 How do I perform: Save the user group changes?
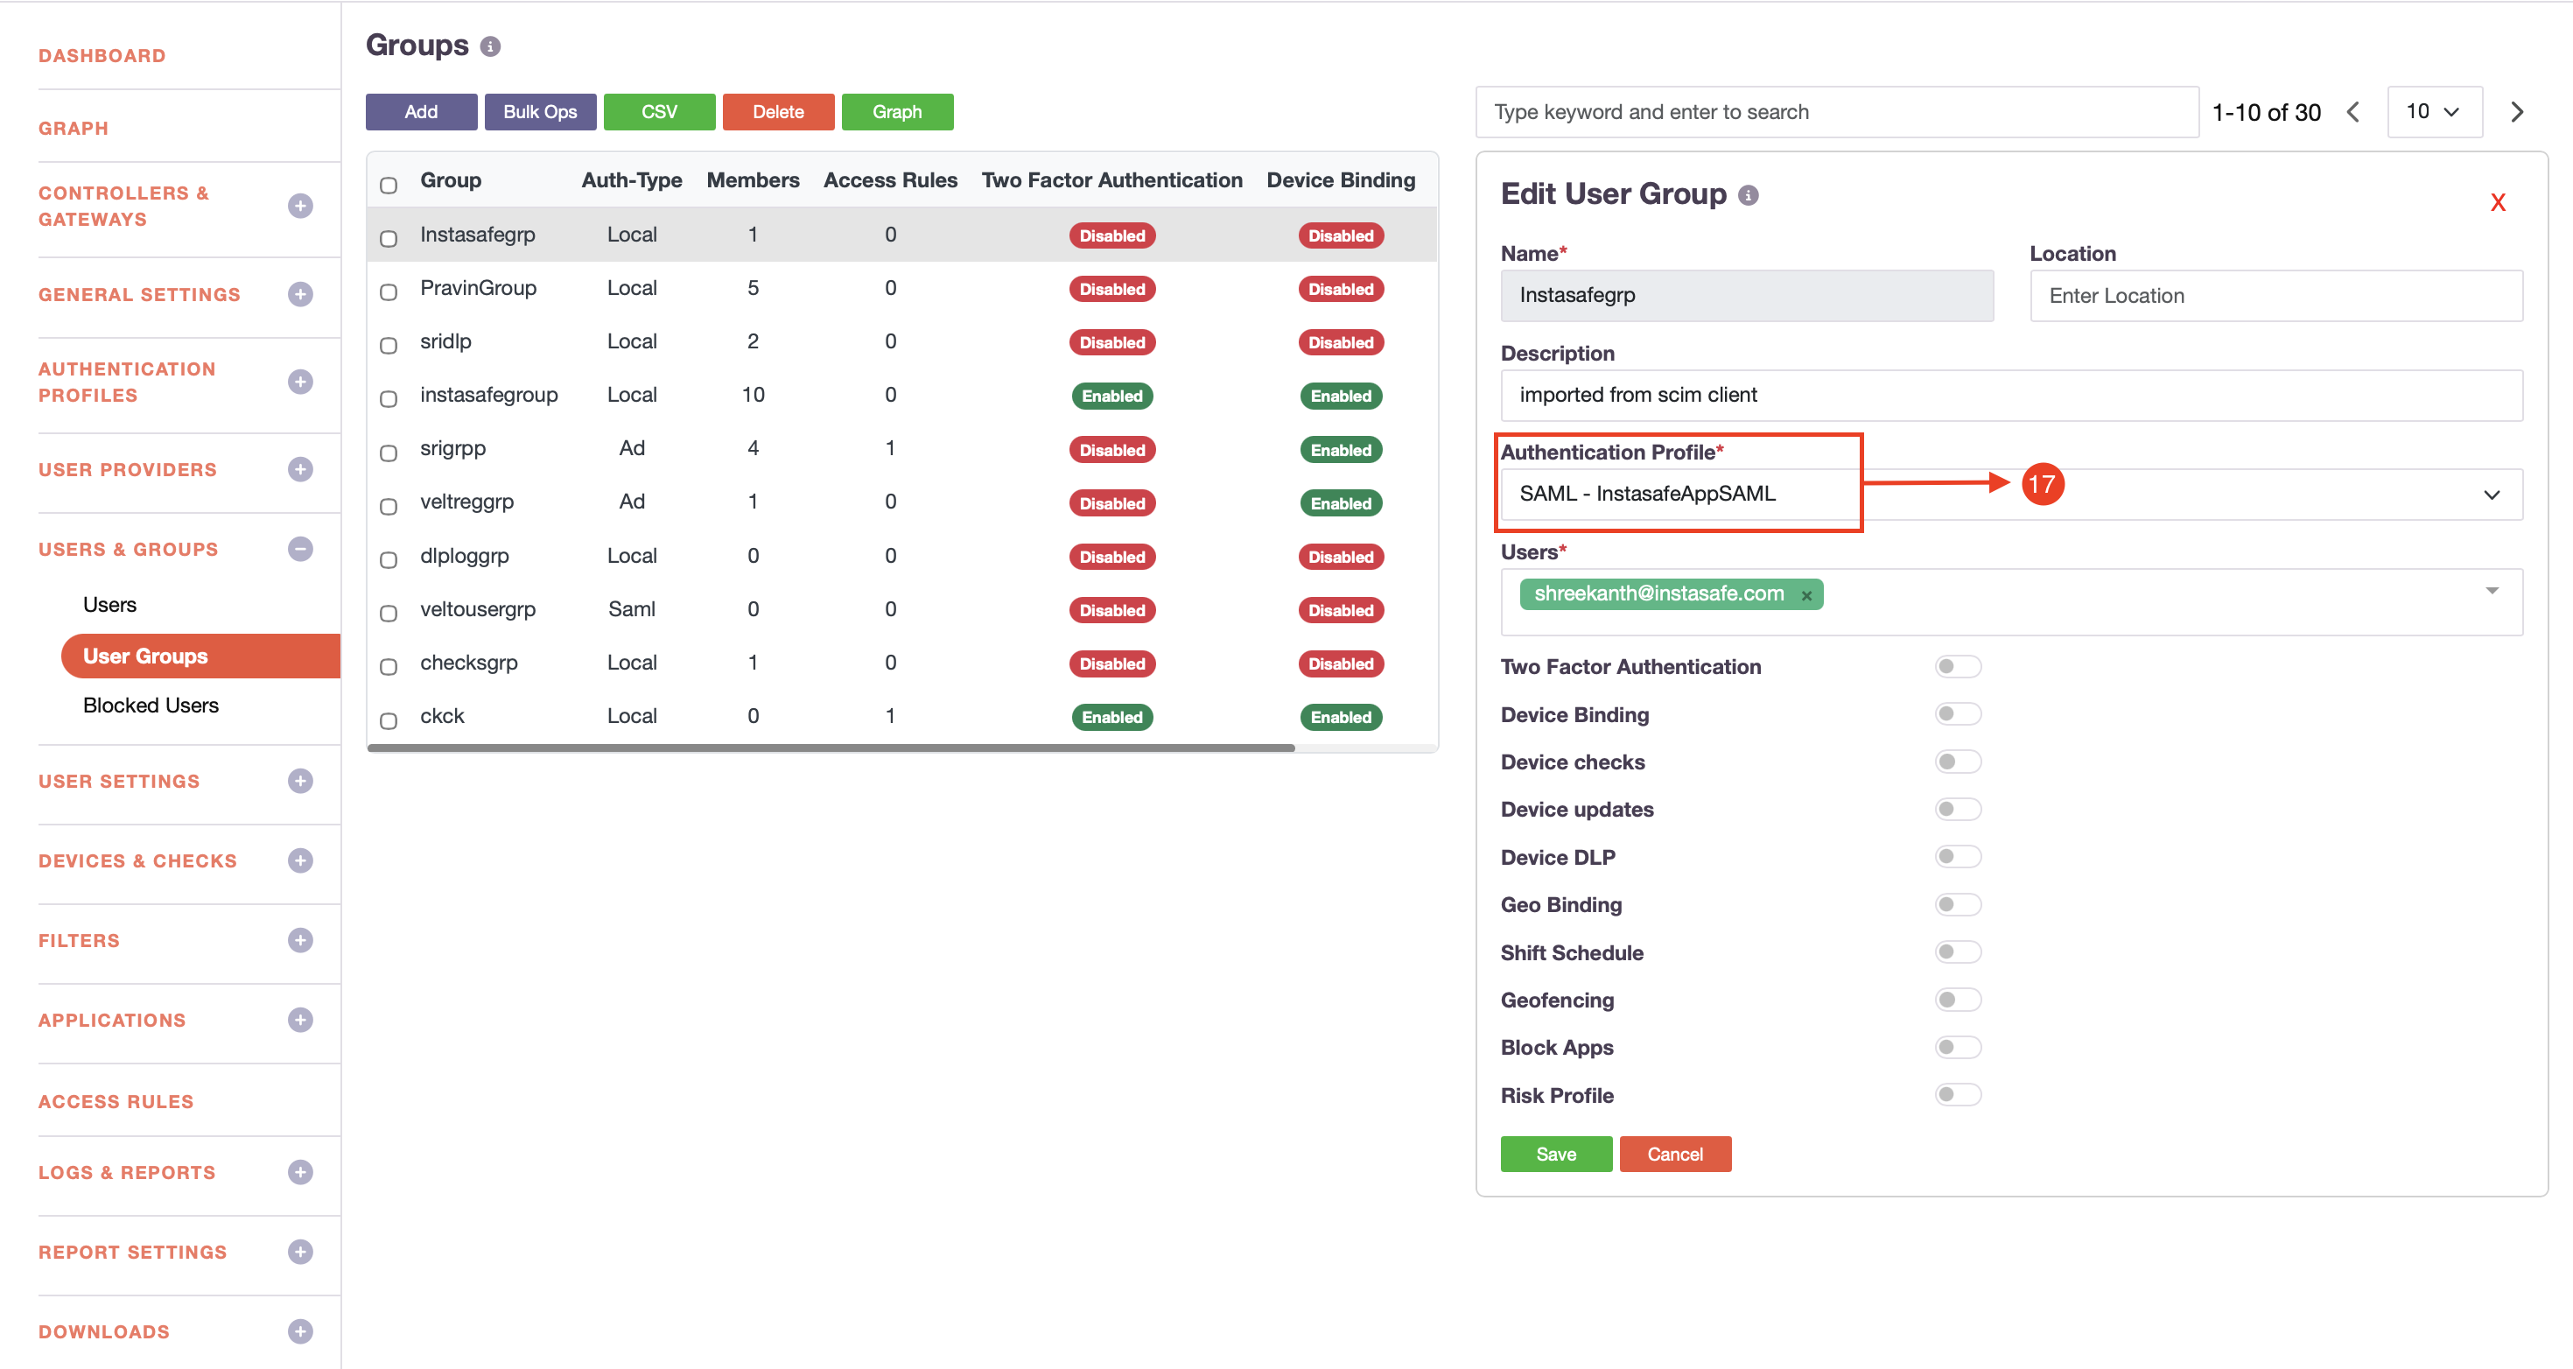tap(1555, 1155)
